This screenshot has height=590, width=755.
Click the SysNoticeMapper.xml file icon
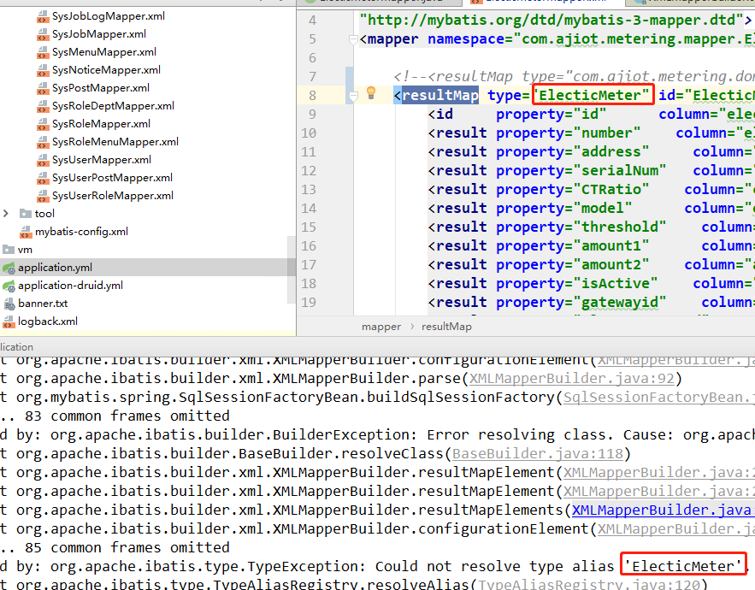point(43,70)
